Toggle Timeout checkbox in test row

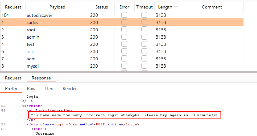pos(144,44)
